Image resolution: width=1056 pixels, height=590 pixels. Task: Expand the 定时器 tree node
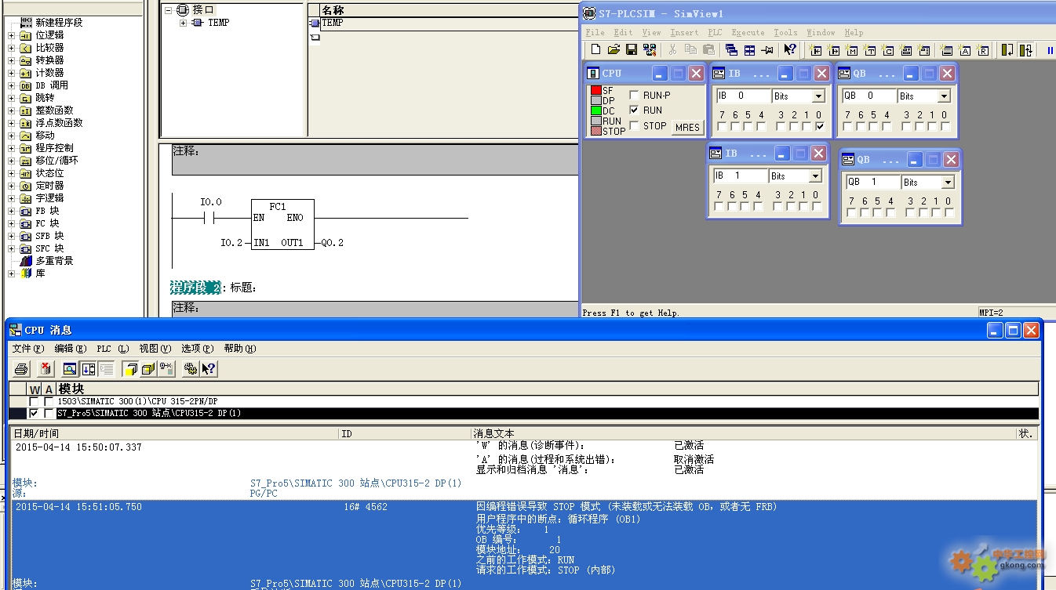[11, 186]
